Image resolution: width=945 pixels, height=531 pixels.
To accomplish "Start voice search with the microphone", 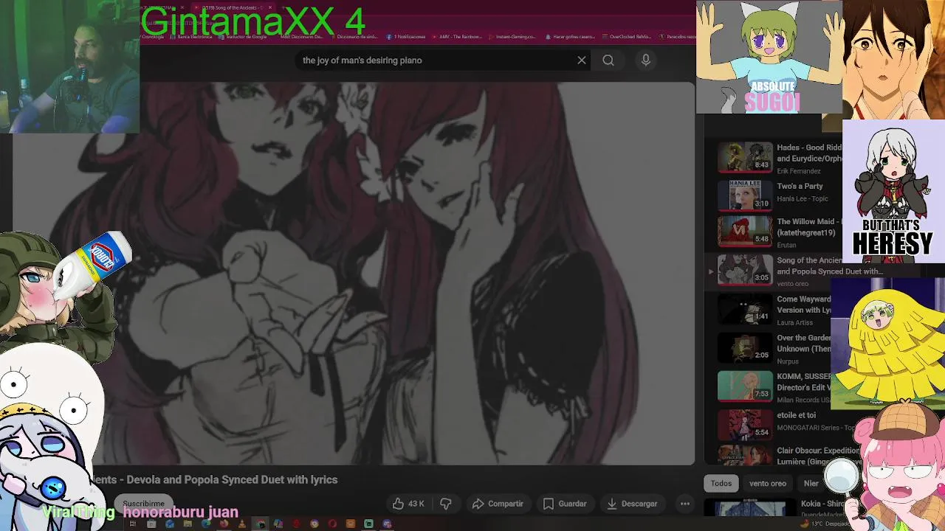I will [x=646, y=60].
